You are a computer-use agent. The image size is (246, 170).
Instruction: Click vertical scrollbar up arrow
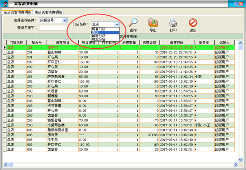coord(240,42)
